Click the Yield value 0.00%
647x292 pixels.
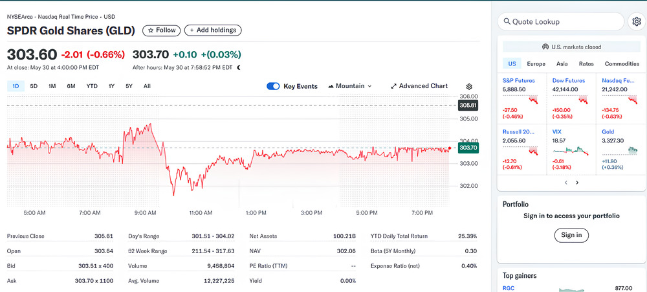[x=347, y=281]
